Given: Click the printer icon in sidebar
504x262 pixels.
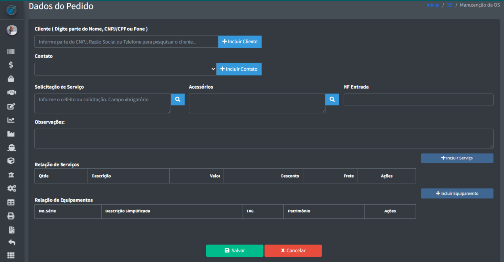Looking at the screenshot, I should [11, 216].
